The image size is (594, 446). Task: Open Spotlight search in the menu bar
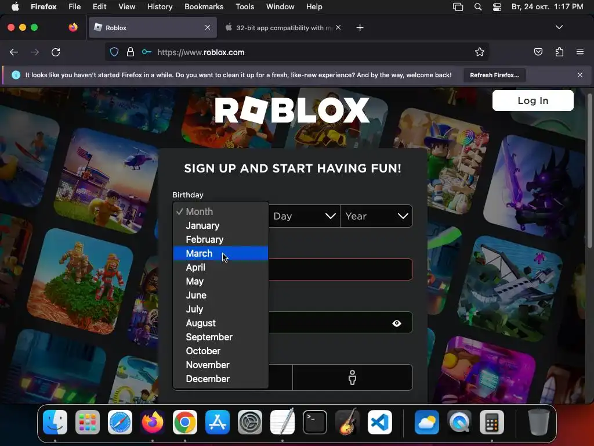point(478,7)
